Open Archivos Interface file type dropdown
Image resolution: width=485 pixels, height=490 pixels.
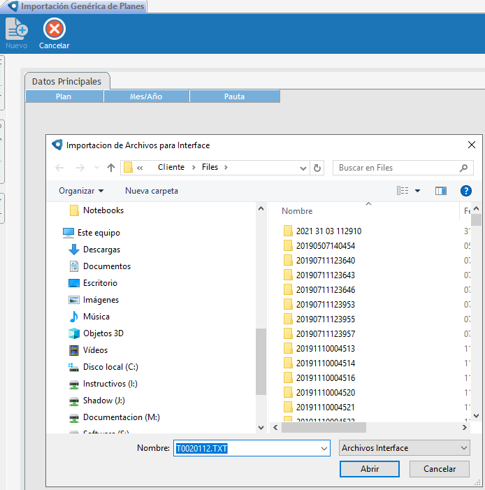(404, 448)
